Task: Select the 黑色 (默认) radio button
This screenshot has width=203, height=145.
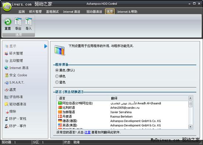Action: point(57,70)
